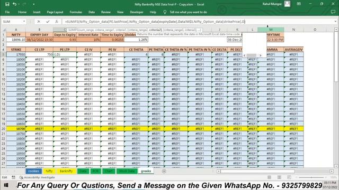Expand the Name Box dropdown showing SUM
This screenshot has height=190, width=339.
[24, 22]
